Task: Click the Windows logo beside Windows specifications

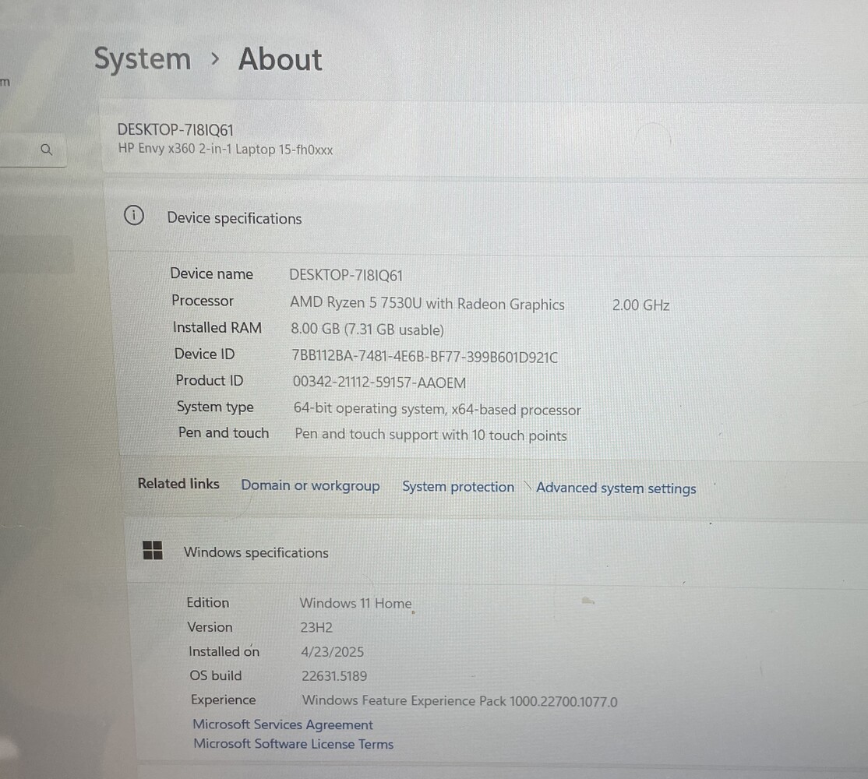Action: click(153, 551)
